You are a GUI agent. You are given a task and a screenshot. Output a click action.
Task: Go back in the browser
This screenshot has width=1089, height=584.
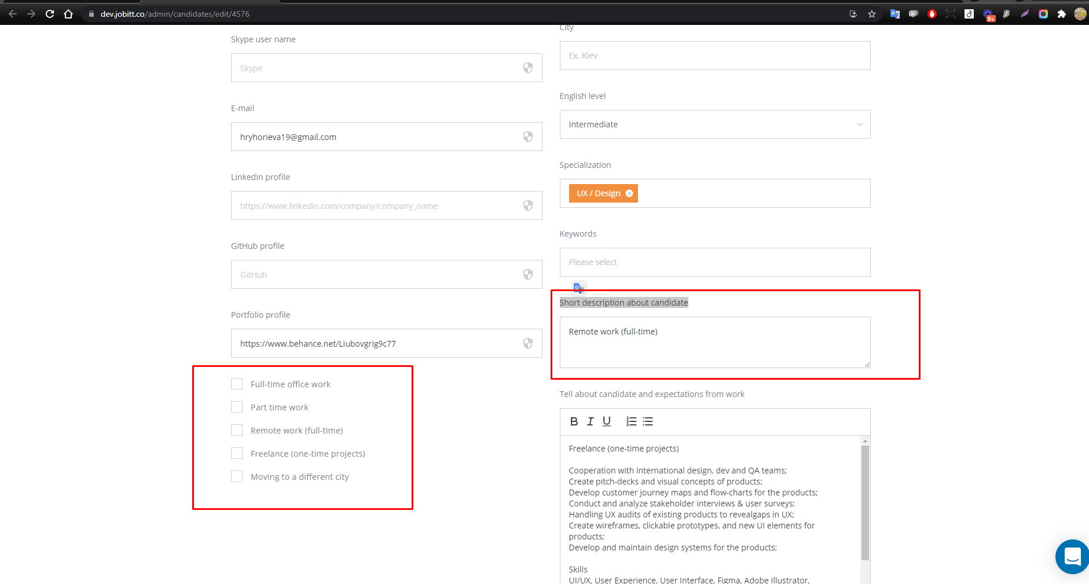pyautogui.click(x=13, y=14)
